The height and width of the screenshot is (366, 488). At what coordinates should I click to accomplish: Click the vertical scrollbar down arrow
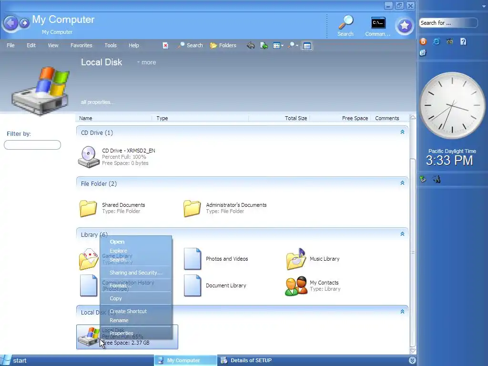click(413, 351)
